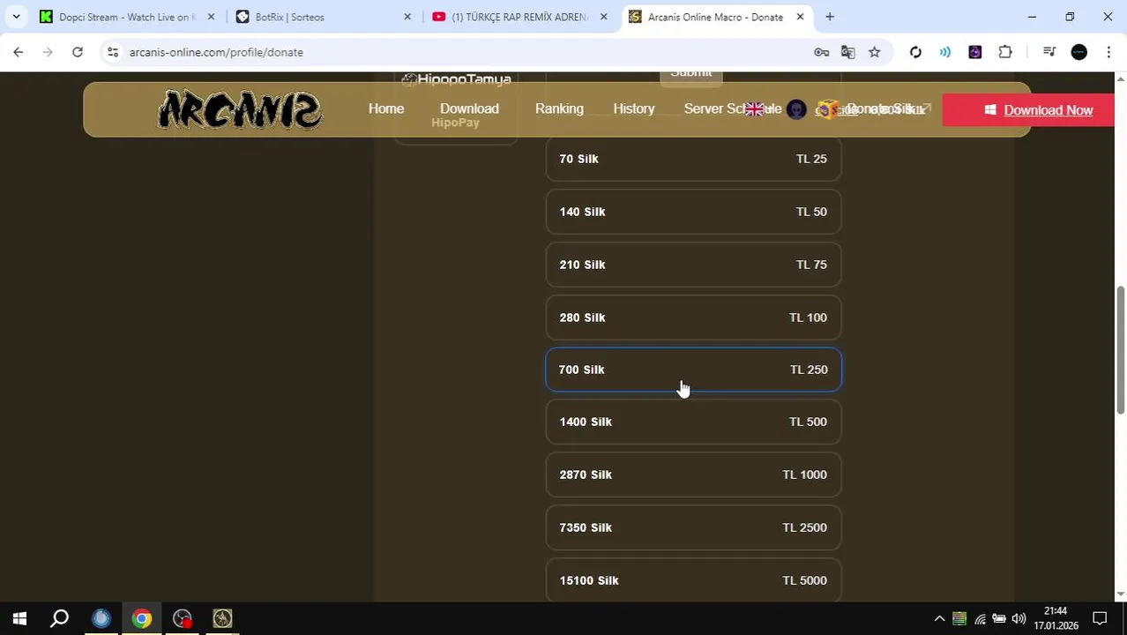Open the Chrome three-dot menu
Screen dimensions: 1127x635
(x=1108, y=52)
